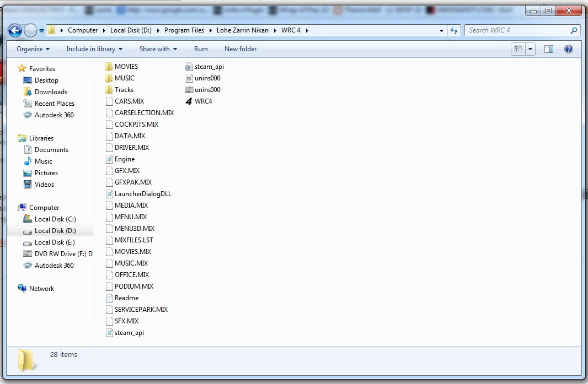Click the Engine DLL file icon
This screenshot has width=588, height=384.
tap(109, 159)
